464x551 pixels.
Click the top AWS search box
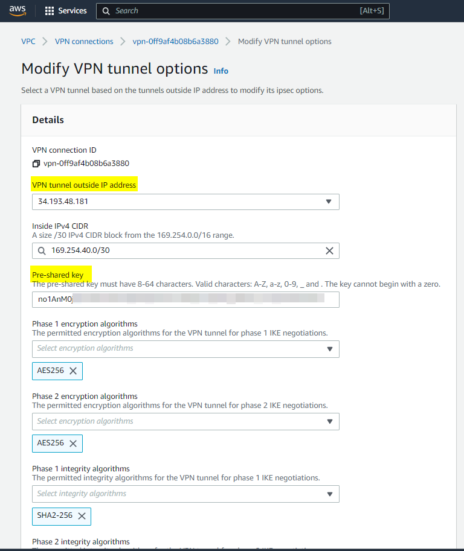242,11
